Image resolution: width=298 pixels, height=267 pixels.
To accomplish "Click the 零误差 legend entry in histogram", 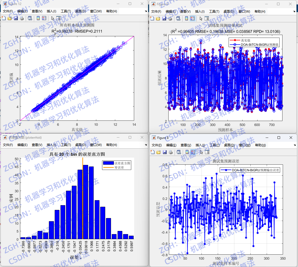I will tap(117, 168).
